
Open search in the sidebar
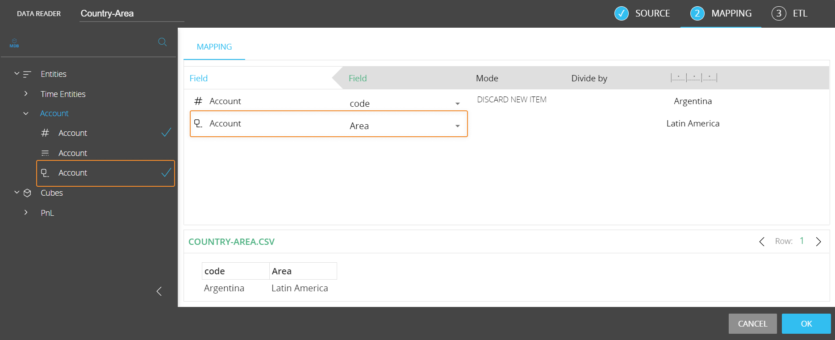coord(163,42)
